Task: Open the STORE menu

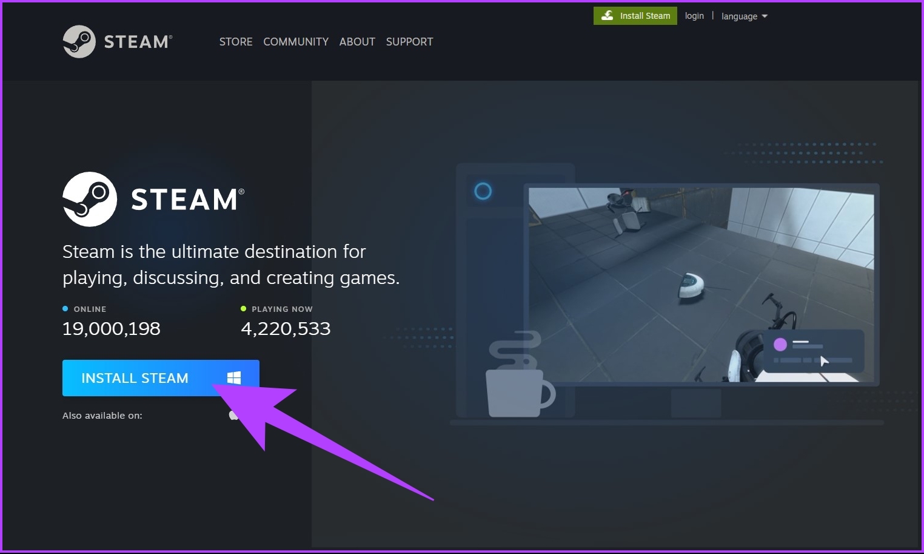Action: pos(236,42)
